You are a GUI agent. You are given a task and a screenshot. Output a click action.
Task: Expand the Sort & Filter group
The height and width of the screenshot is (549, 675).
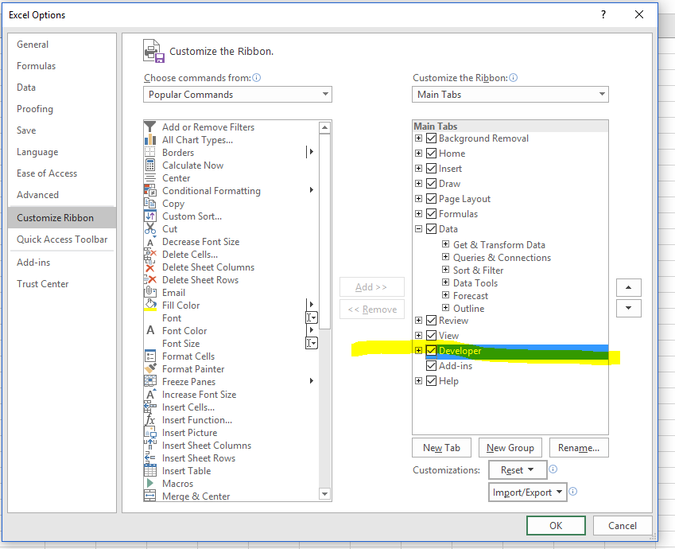point(446,270)
